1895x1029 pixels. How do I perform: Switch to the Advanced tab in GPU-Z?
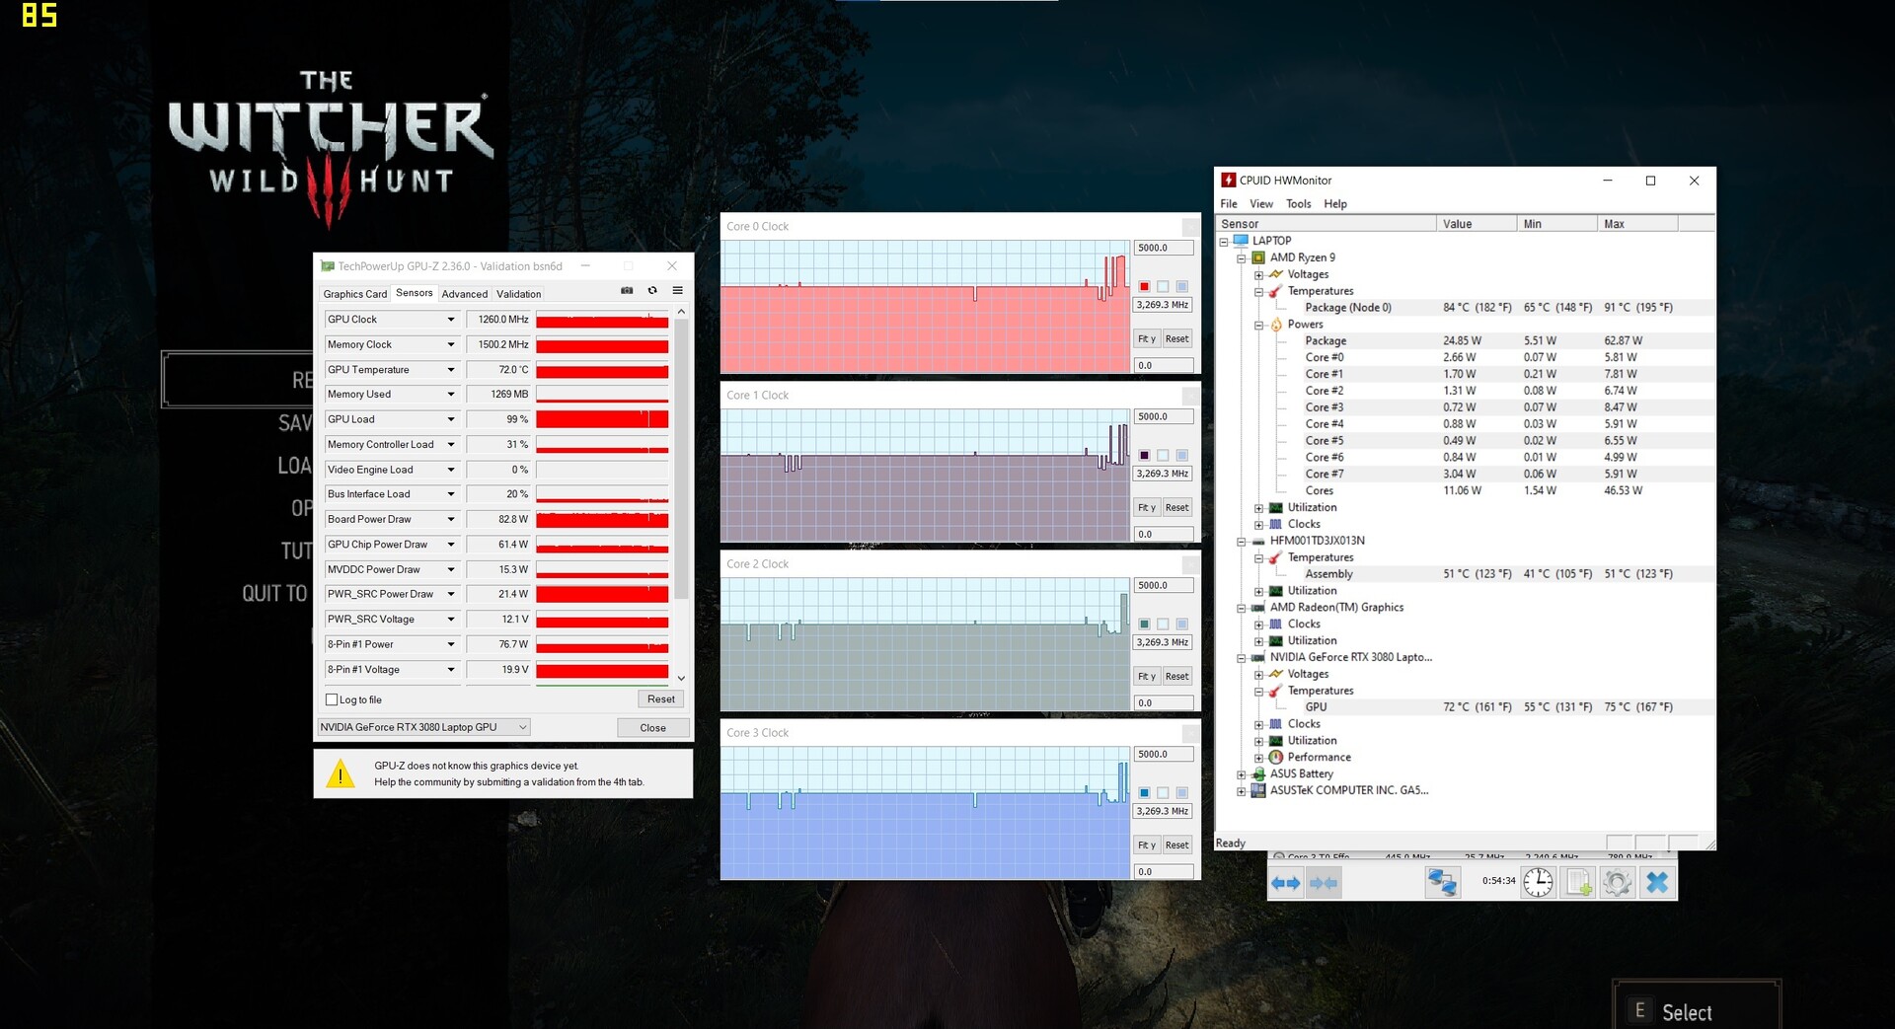465,294
